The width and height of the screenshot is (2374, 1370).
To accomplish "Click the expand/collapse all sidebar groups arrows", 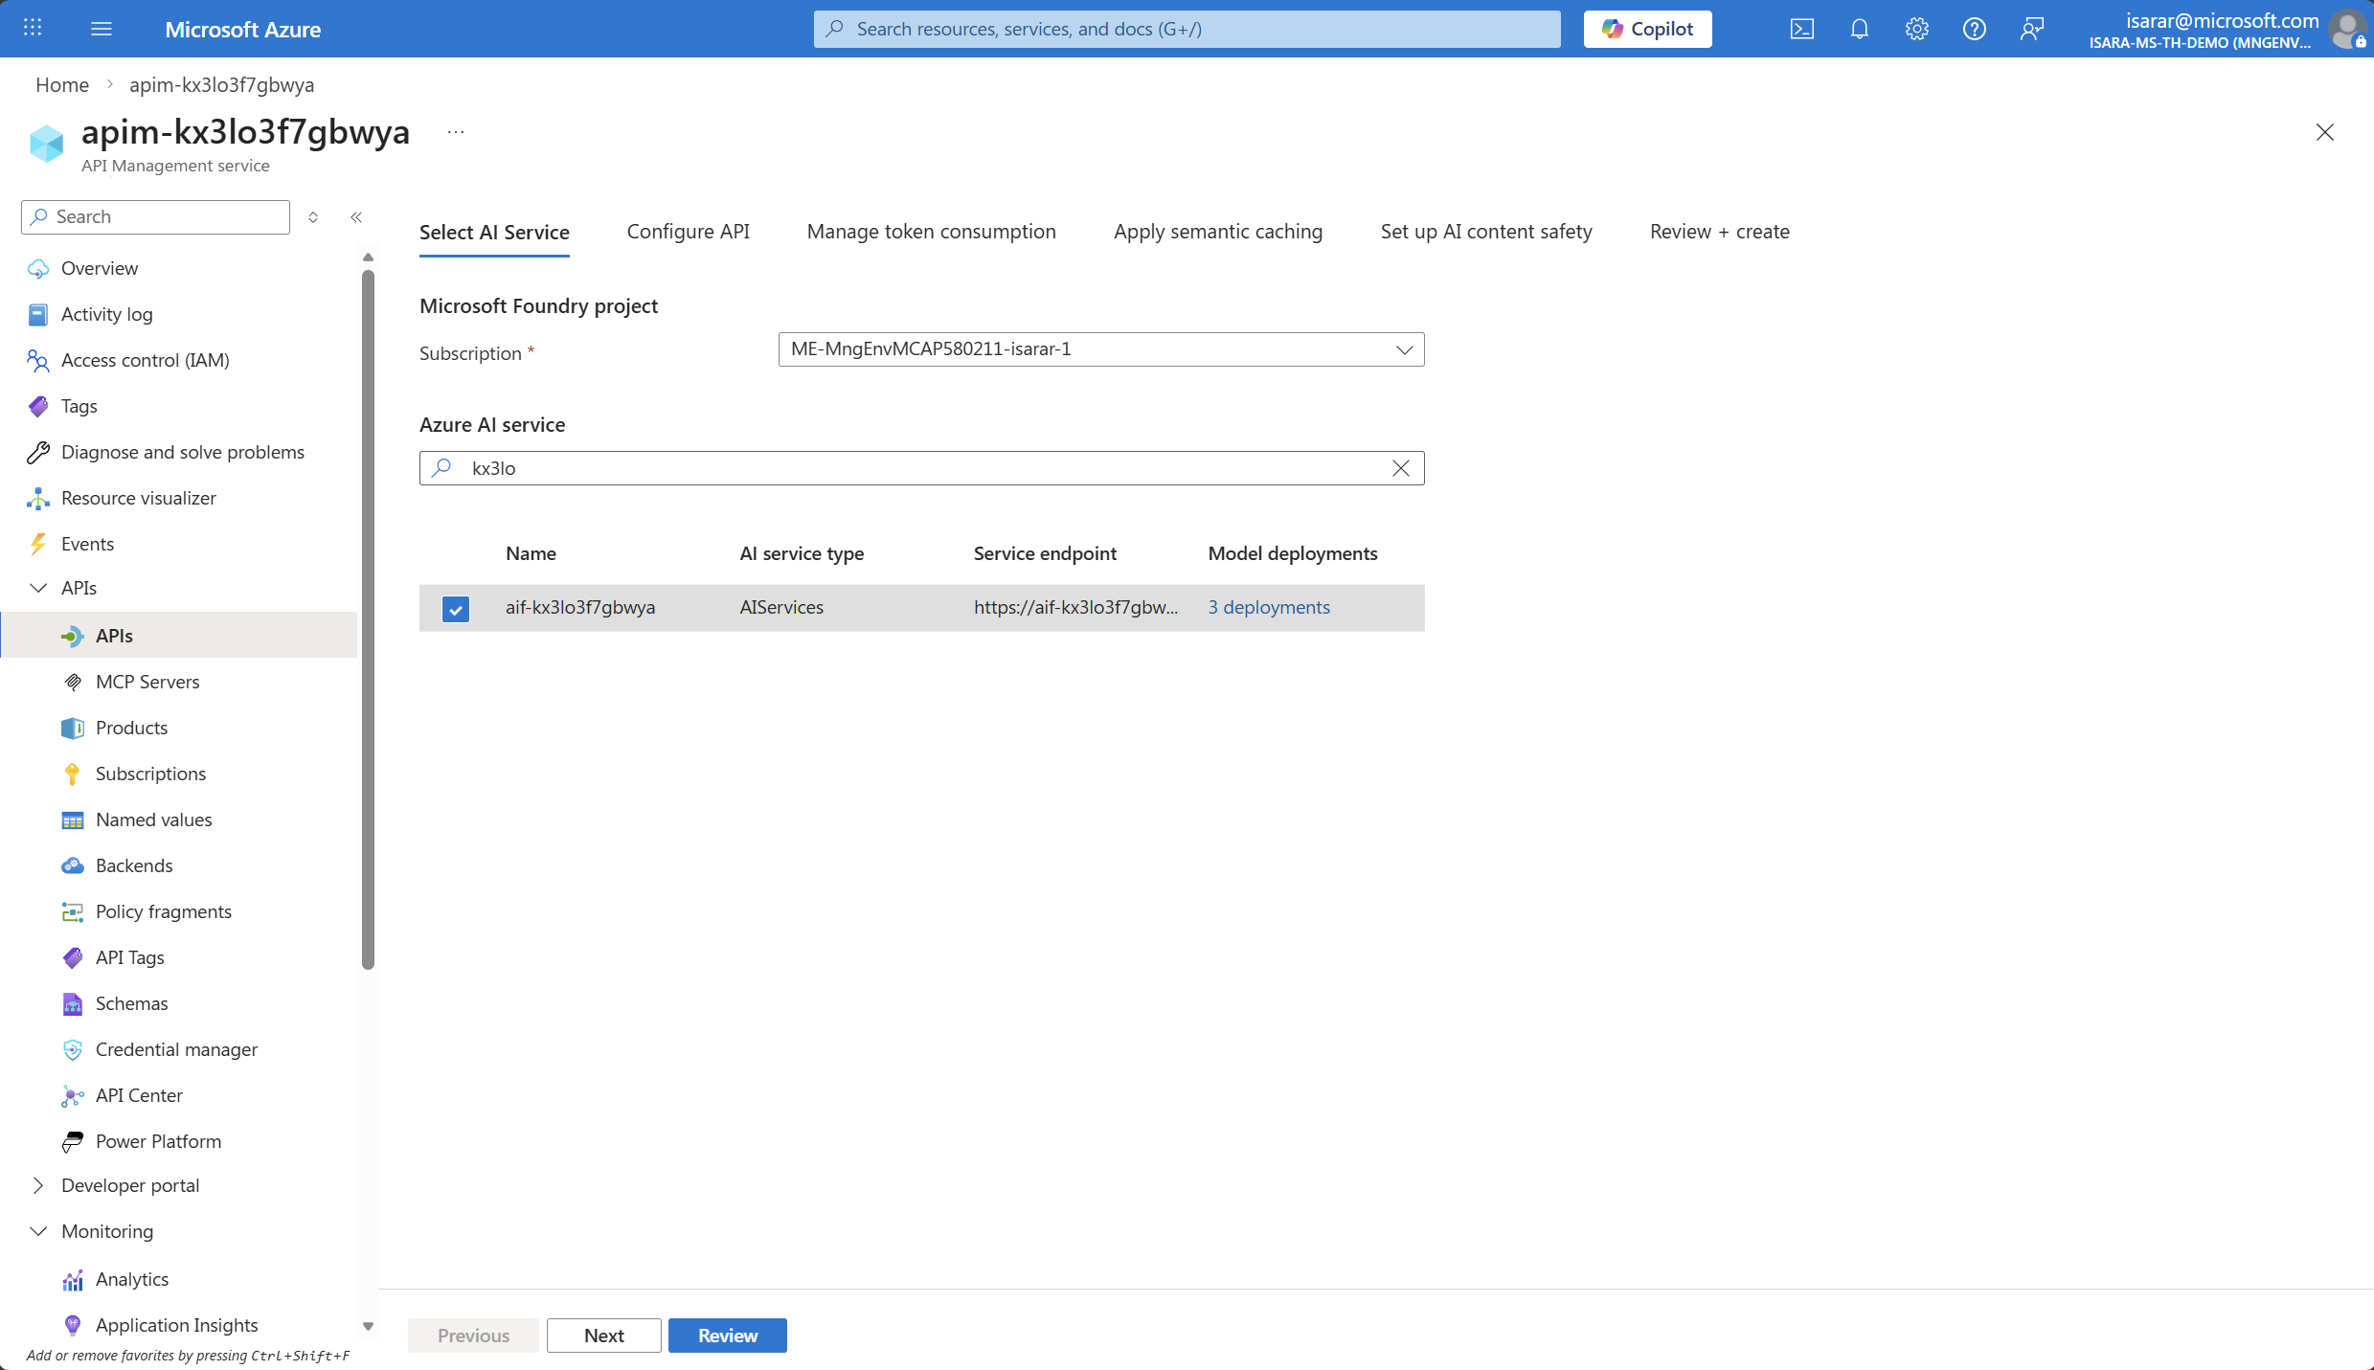I will coord(313,217).
